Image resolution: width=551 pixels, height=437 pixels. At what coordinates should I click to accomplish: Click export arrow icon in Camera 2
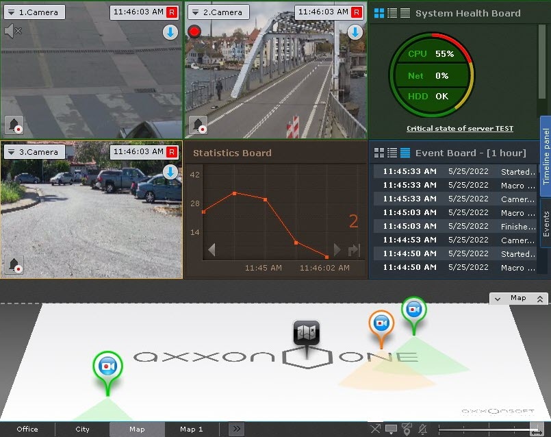[x=355, y=32]
